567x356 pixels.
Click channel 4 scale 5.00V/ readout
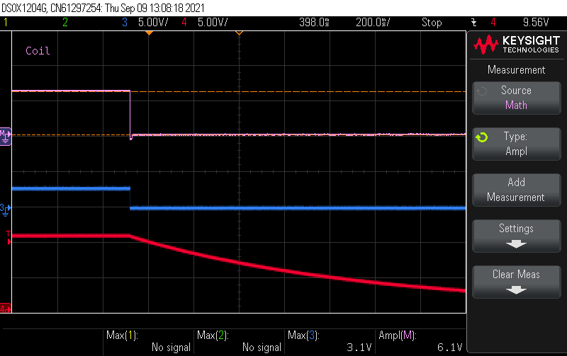tap(213, 23)
